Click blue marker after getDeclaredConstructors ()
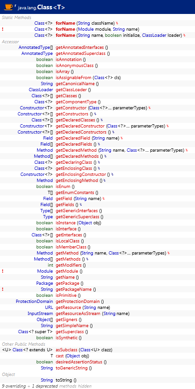 point(113,132)
